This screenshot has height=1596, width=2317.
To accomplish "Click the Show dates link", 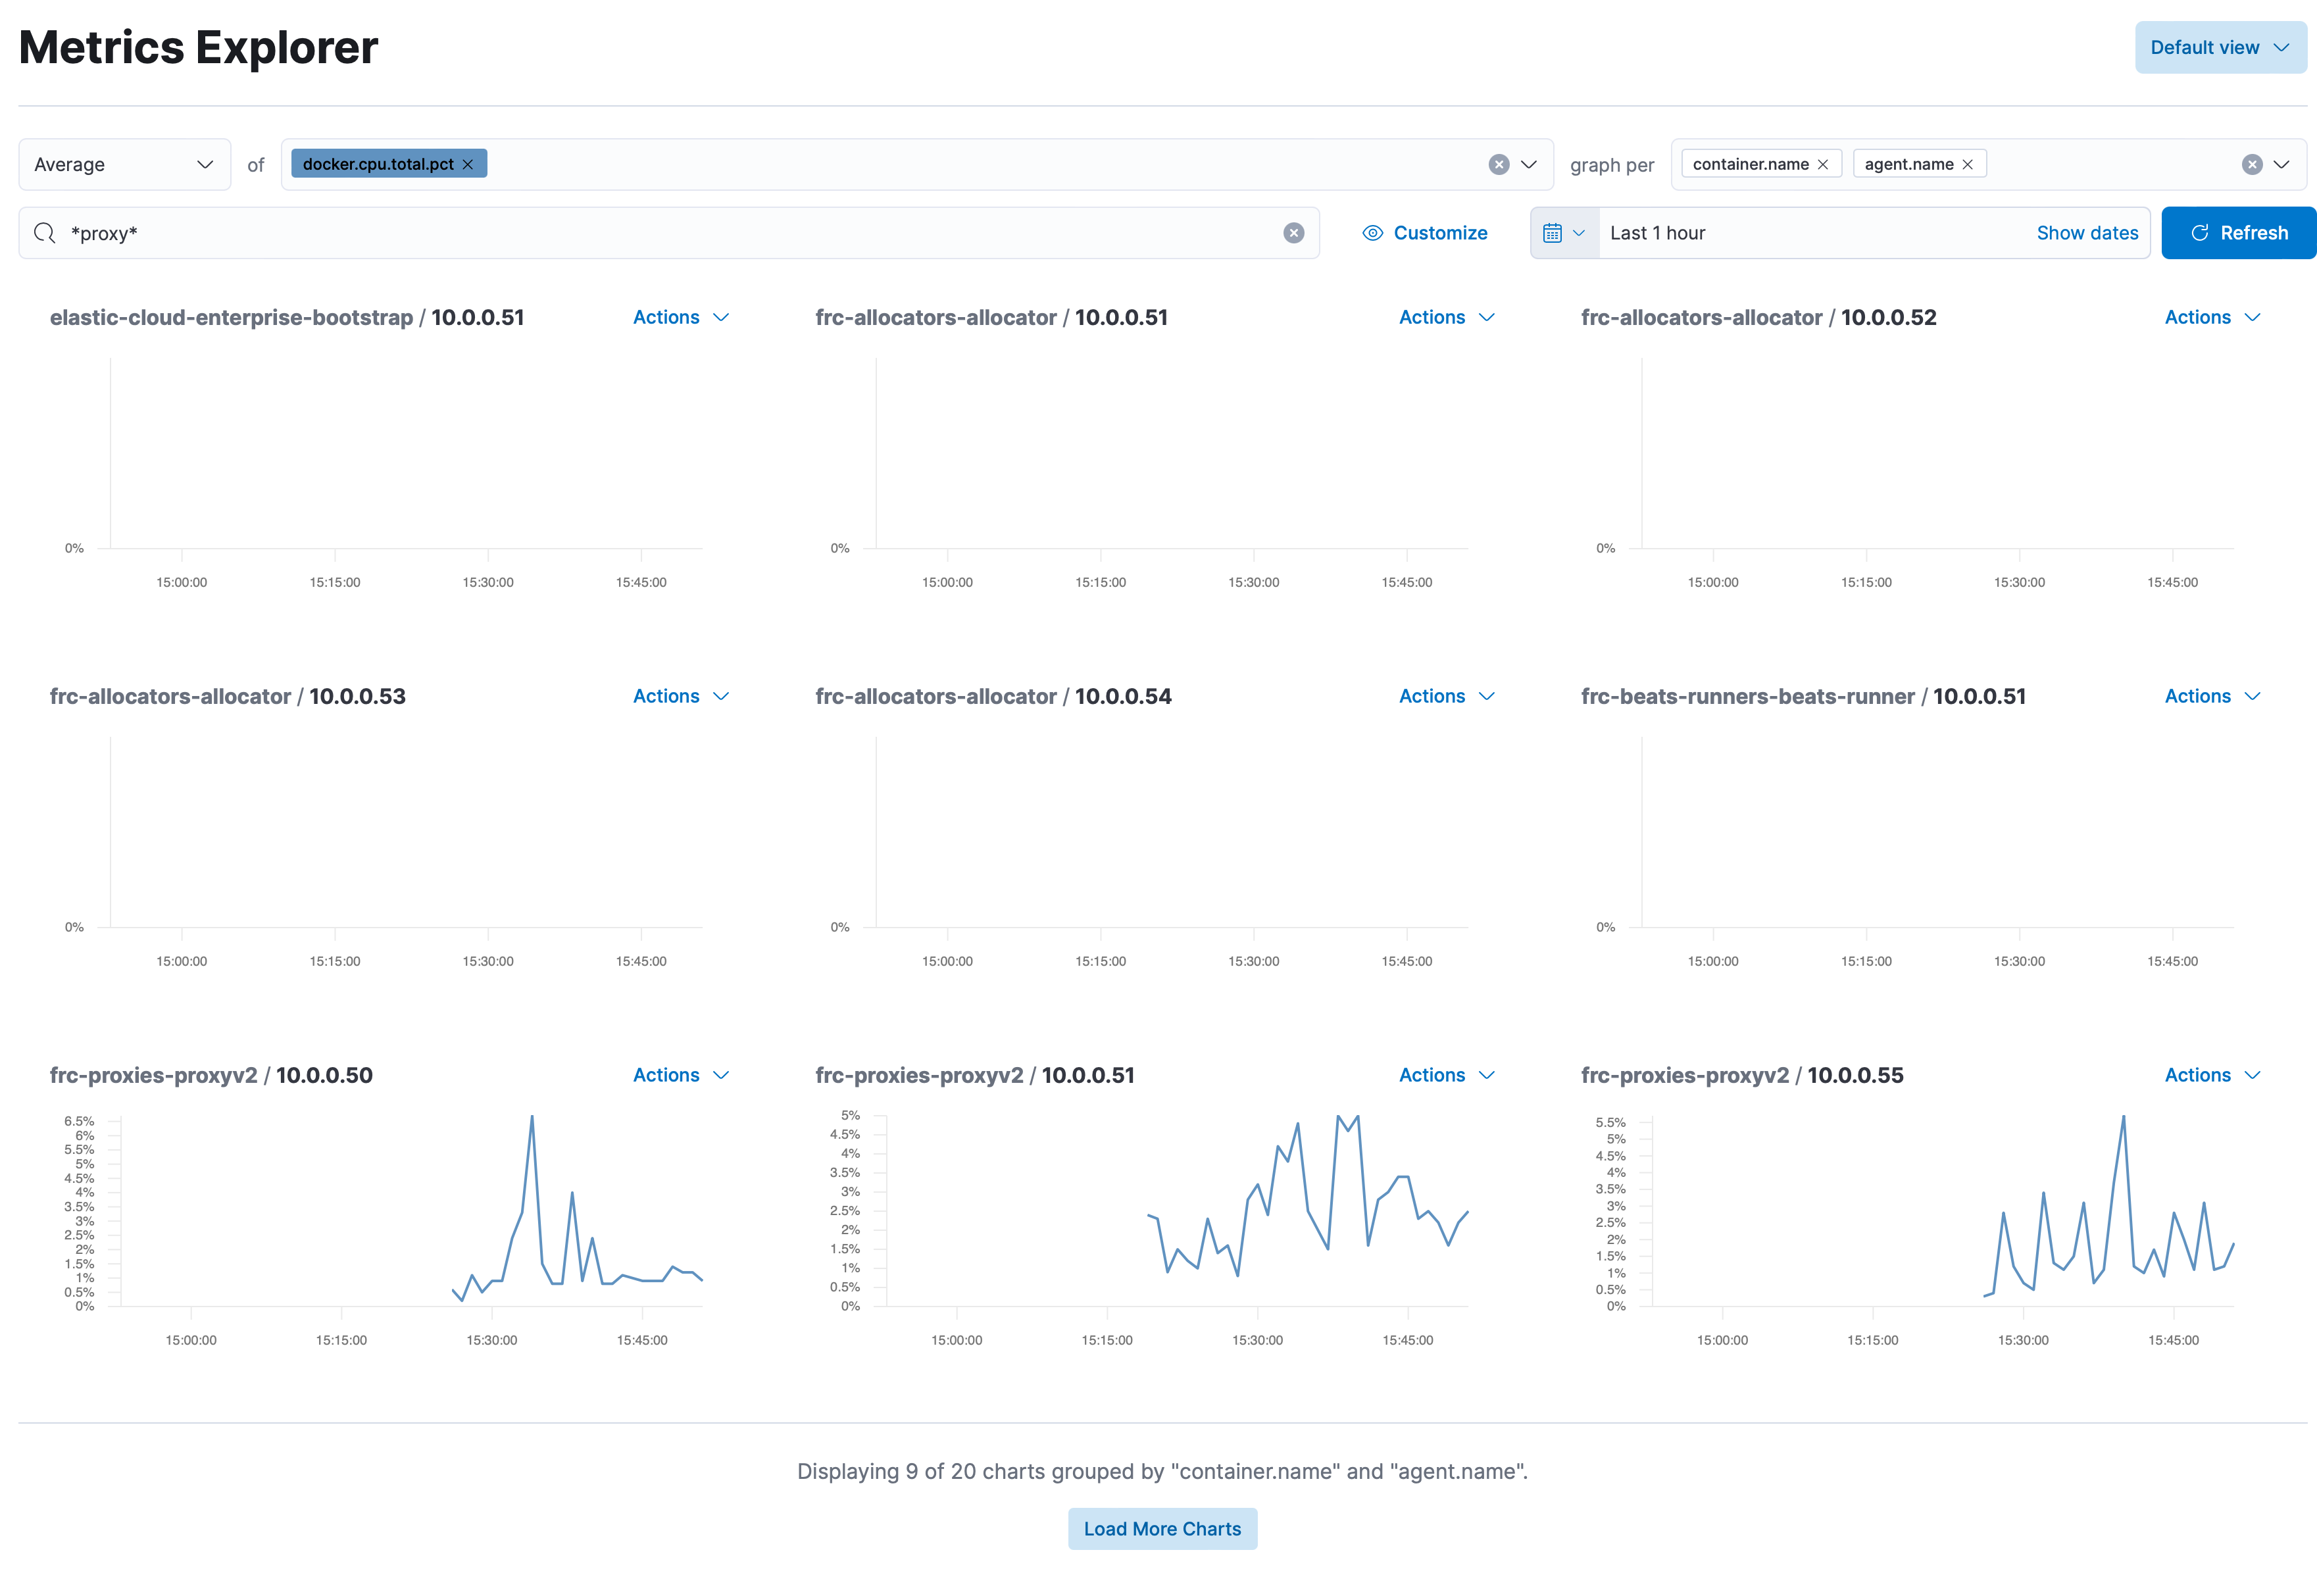I will 2086,233.
